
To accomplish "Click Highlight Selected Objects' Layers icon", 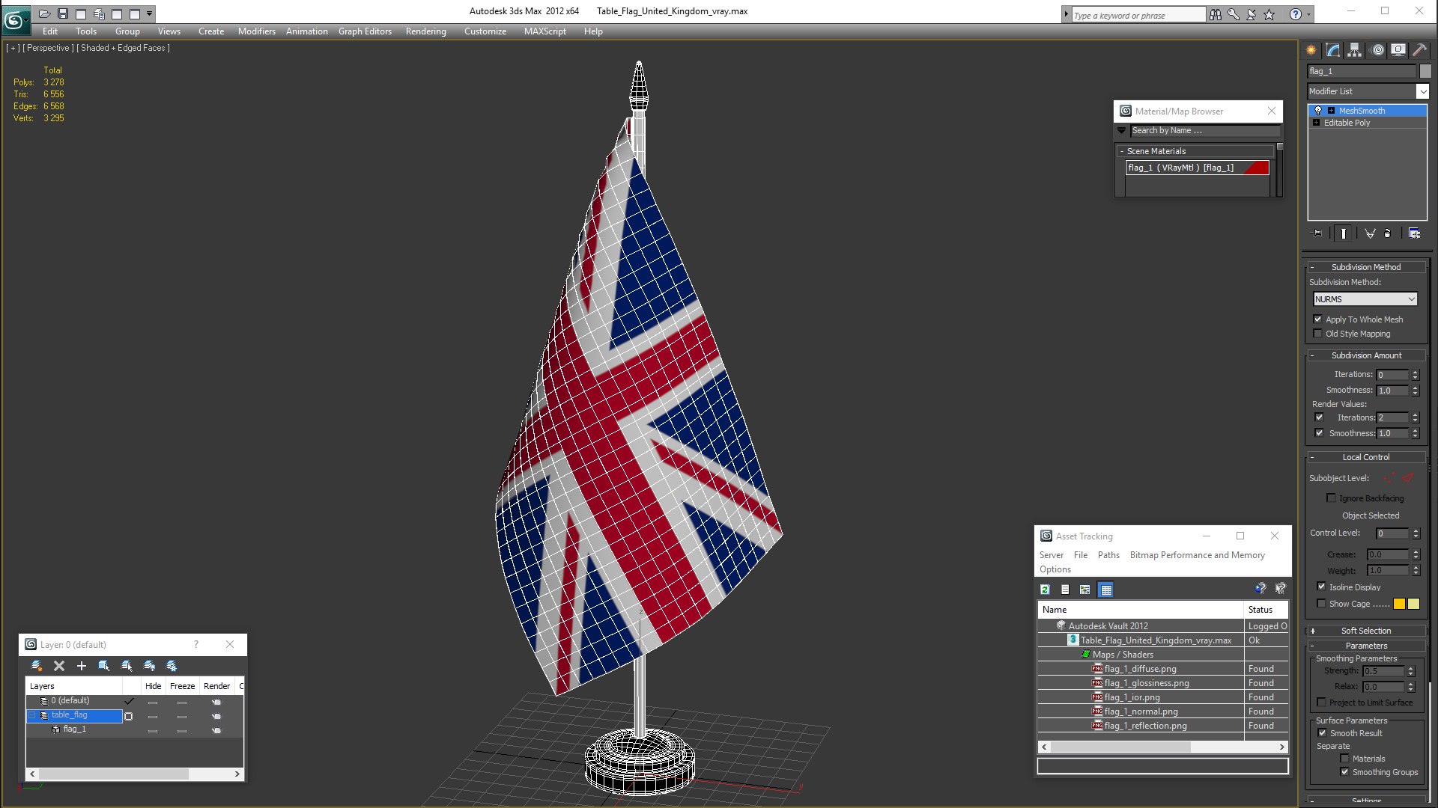I will point(127,666).
